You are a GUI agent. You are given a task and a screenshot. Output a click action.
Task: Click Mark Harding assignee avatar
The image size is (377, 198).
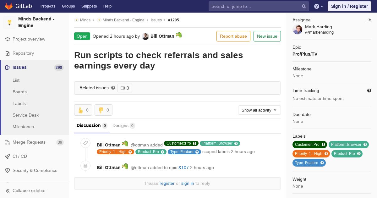298,30
